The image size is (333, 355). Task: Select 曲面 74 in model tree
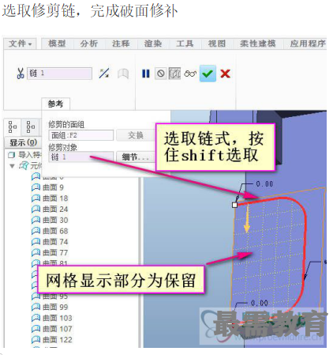[55, 242]
